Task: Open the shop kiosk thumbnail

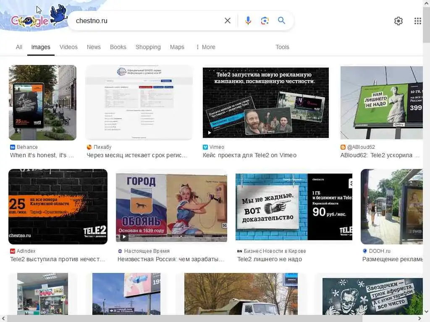Action: pyautogui.click(x=42, y=294)
